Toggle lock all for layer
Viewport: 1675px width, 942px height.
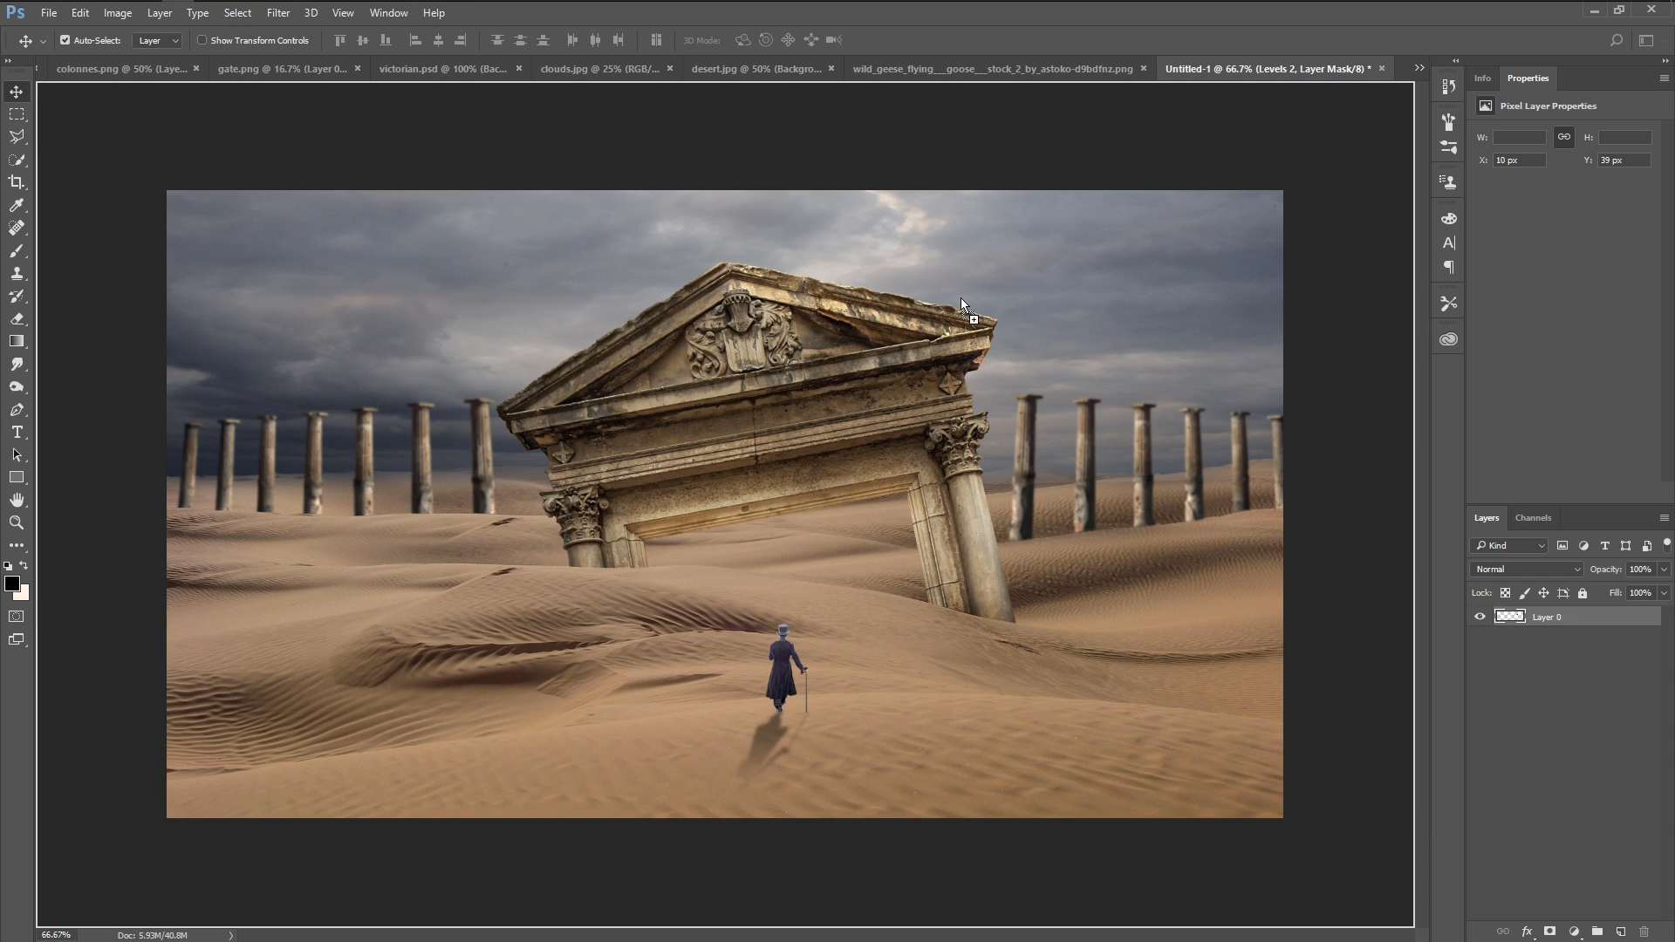tap(1583, 593)
